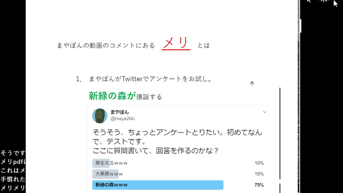Screen dimensions: 343x193
Task: Click the tweet line ここに質問書いて、回答を作るのかな？
Action: pyautogui.click(x=155, y=151)
